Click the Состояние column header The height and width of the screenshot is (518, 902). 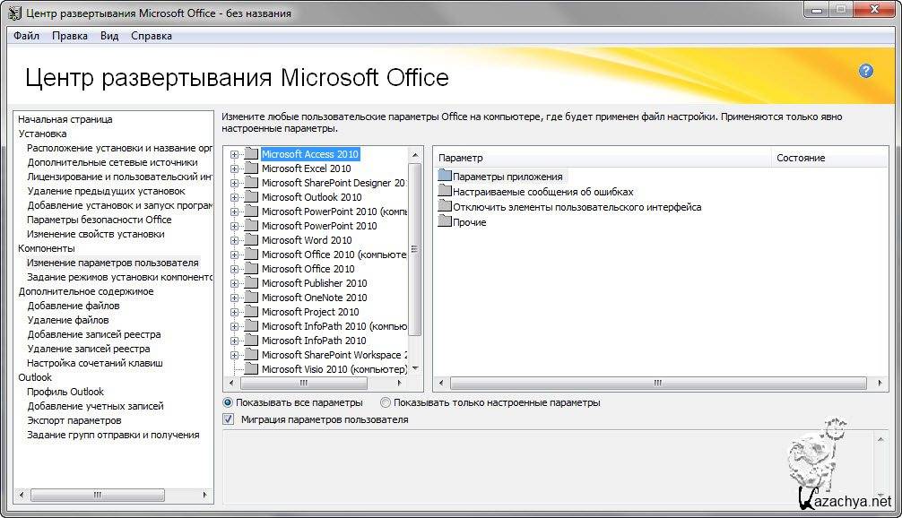click(x=800, y=158)
